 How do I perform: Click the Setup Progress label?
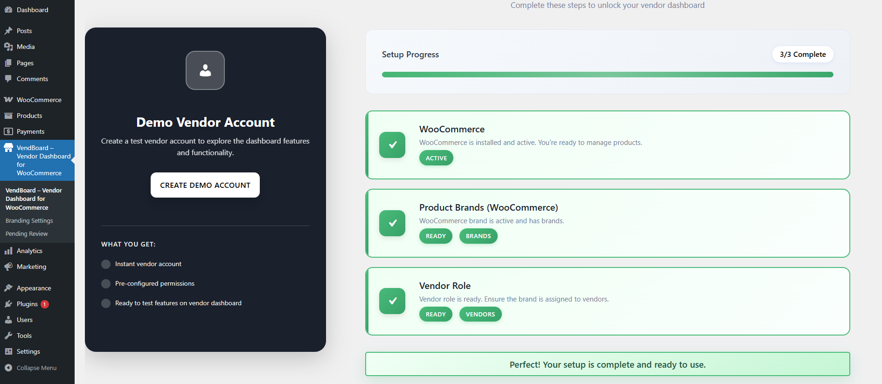click(410, 55)
